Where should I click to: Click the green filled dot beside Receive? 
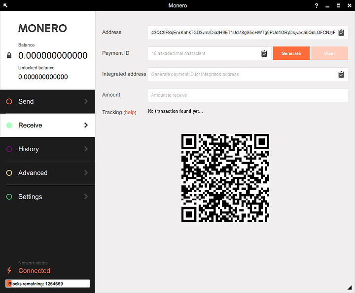[x=9, y=126]
